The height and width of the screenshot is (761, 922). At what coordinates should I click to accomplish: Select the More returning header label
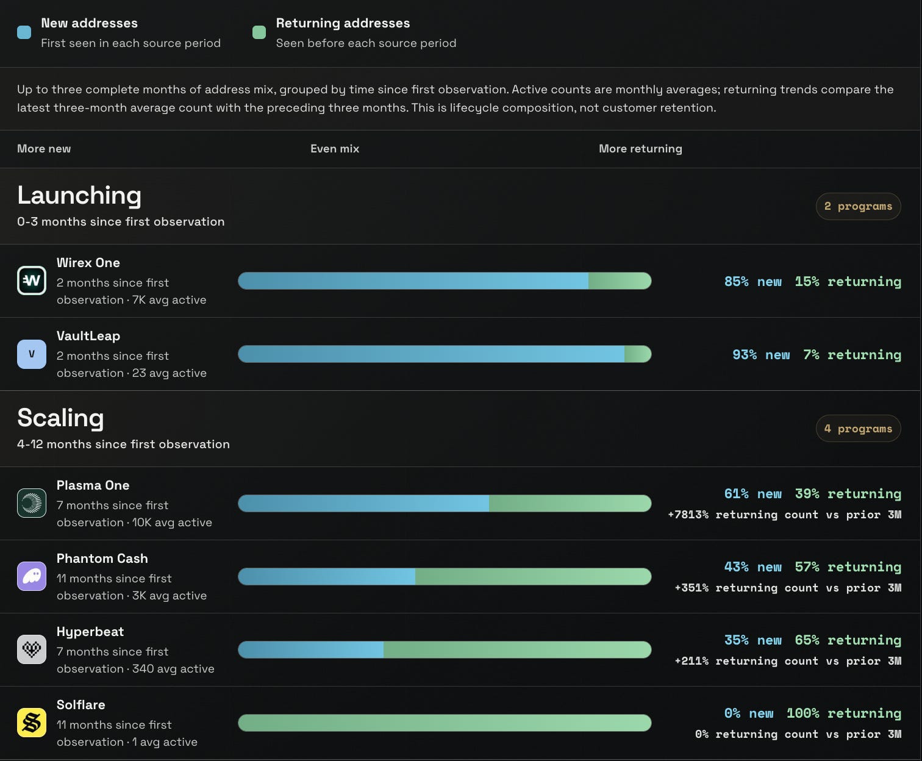coord(640,149)
